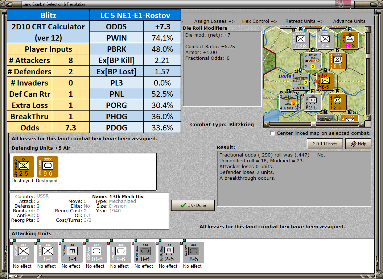Select the destroyed 13th Mech Div defending unit
The width and height of the screenshot is (383, 279).
[x=23, y=167]
